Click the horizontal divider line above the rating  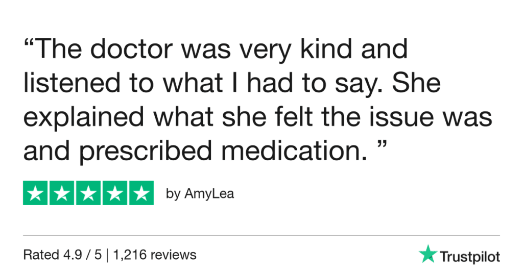[x=261, y=236]
